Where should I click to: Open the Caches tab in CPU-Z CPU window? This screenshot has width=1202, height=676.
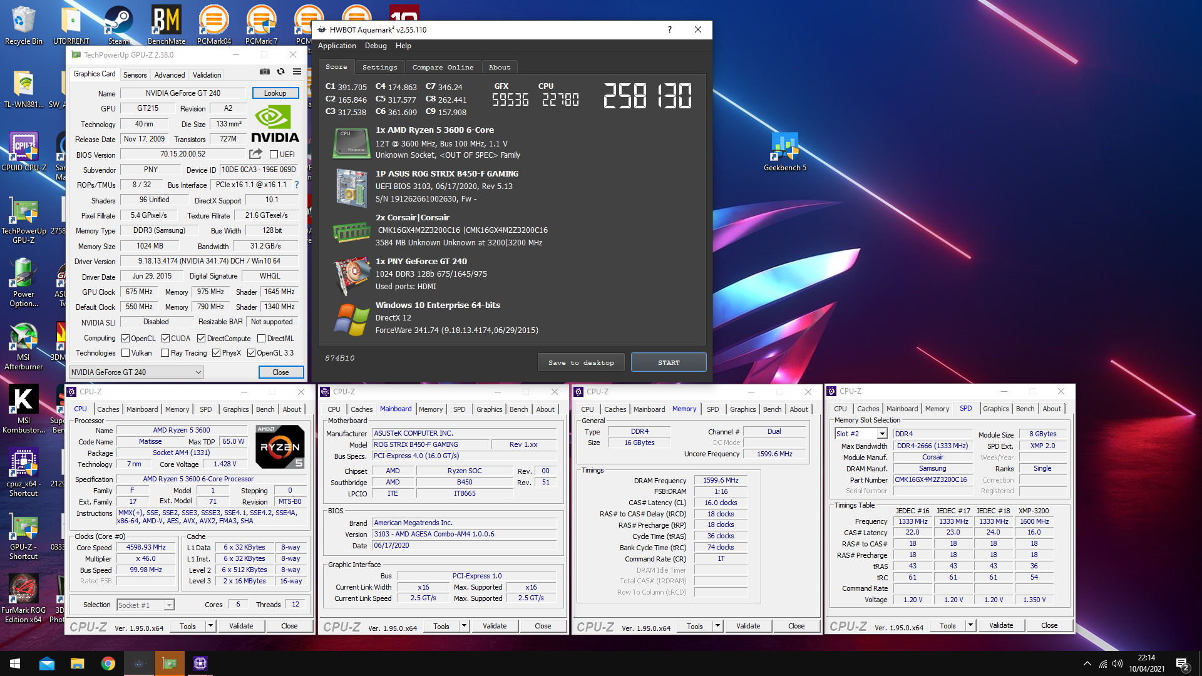click(x=108, y=409)
